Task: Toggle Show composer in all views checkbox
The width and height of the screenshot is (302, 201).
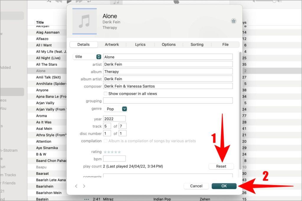Action: coord(106,93)
